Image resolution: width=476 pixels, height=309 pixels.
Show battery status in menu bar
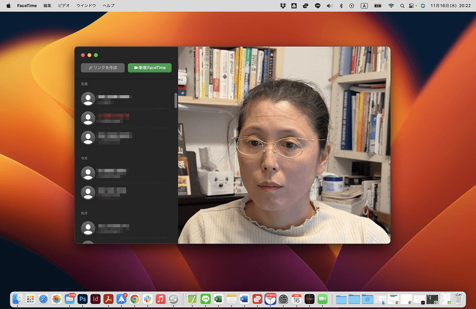coord(378,6)
